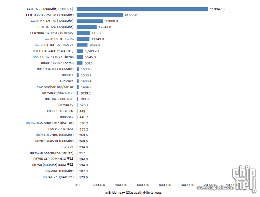Click the RB750 GL(400Mhz)1G接口 label
Image resolution: width=260 pixels, height=197 pixels.
point(53,159)
